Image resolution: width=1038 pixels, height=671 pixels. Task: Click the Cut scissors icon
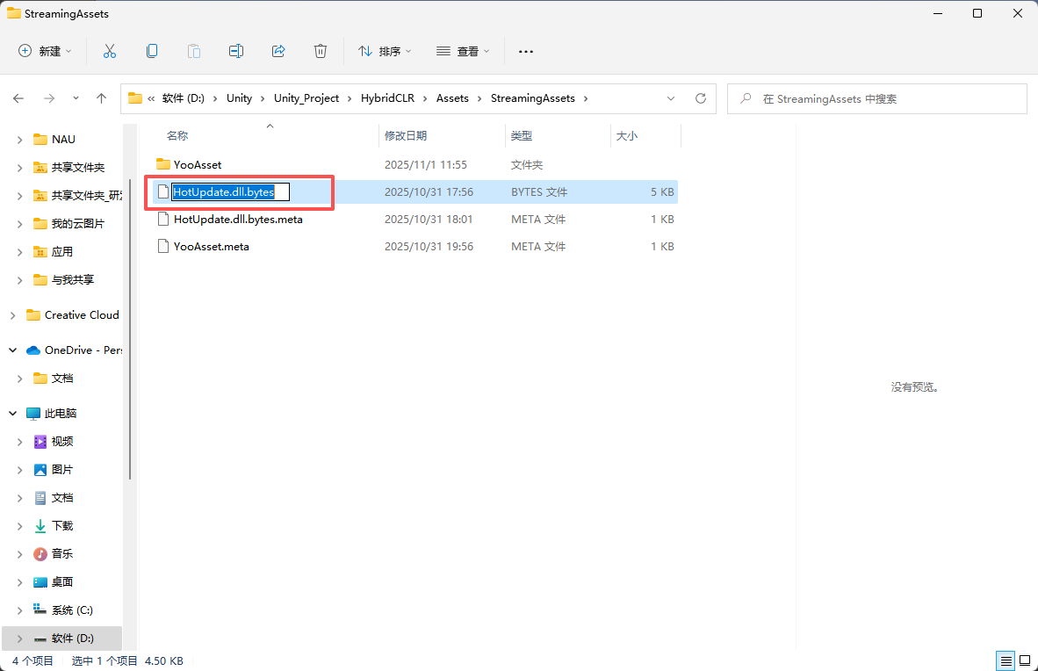(x=109, y=51)
